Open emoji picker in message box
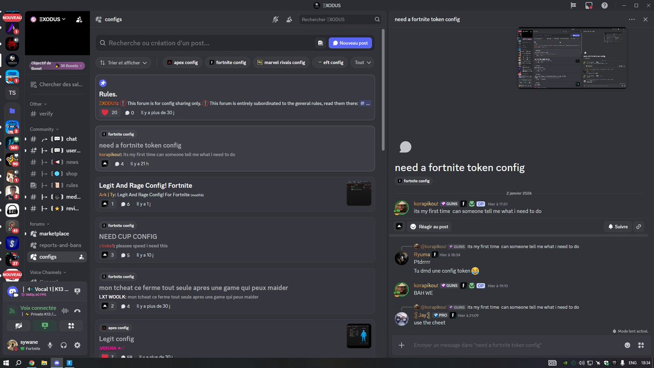This screenshot has width=654, height=368. (x=627, y=345)
